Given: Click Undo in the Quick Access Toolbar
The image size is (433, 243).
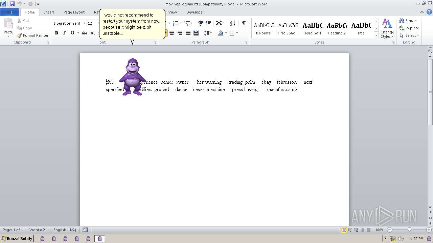Looking at the screenshot, I should click(x=19, y=4).
